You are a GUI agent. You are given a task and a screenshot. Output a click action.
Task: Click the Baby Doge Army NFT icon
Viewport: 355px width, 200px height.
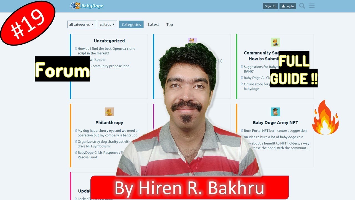(x=275, y=112)
